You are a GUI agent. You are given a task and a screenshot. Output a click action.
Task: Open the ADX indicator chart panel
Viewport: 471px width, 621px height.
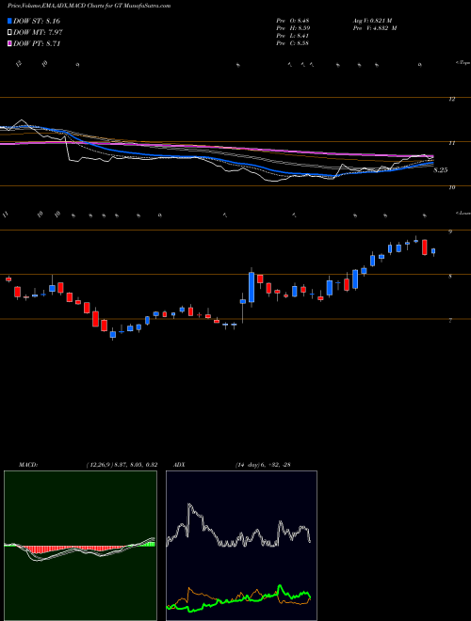(x=241, y=546)
